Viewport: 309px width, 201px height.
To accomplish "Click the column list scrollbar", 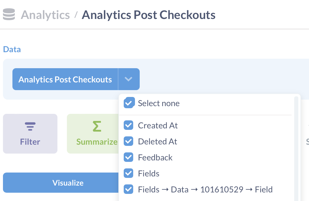I will point(296,149).
